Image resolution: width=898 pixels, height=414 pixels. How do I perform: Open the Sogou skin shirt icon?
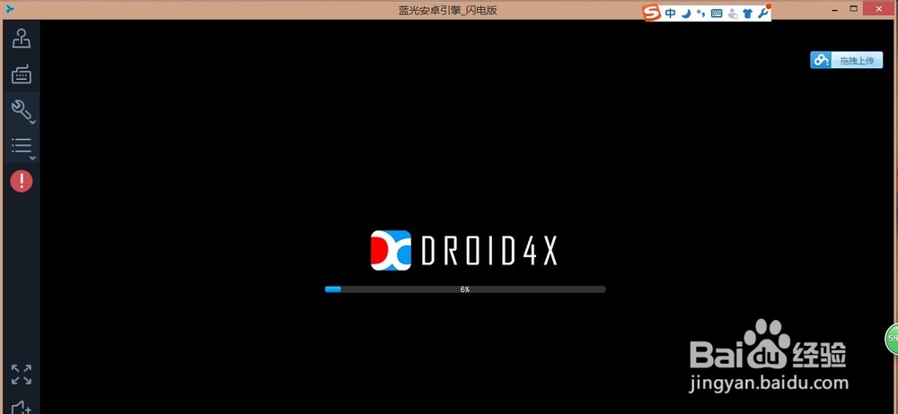click(748, 13)
